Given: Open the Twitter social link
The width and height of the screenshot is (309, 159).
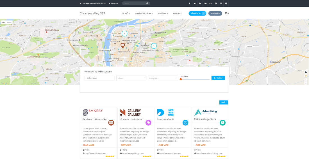Looking at the screenshot, I should (x=195, y=3).
